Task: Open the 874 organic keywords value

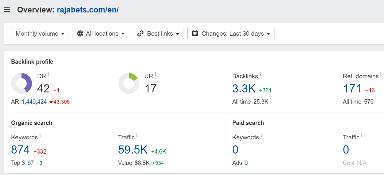Action: (x=20, y=150)
